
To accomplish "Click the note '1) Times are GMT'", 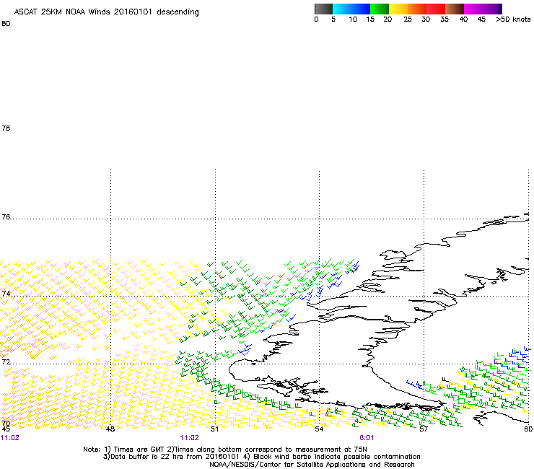I will tap(135, 450).
